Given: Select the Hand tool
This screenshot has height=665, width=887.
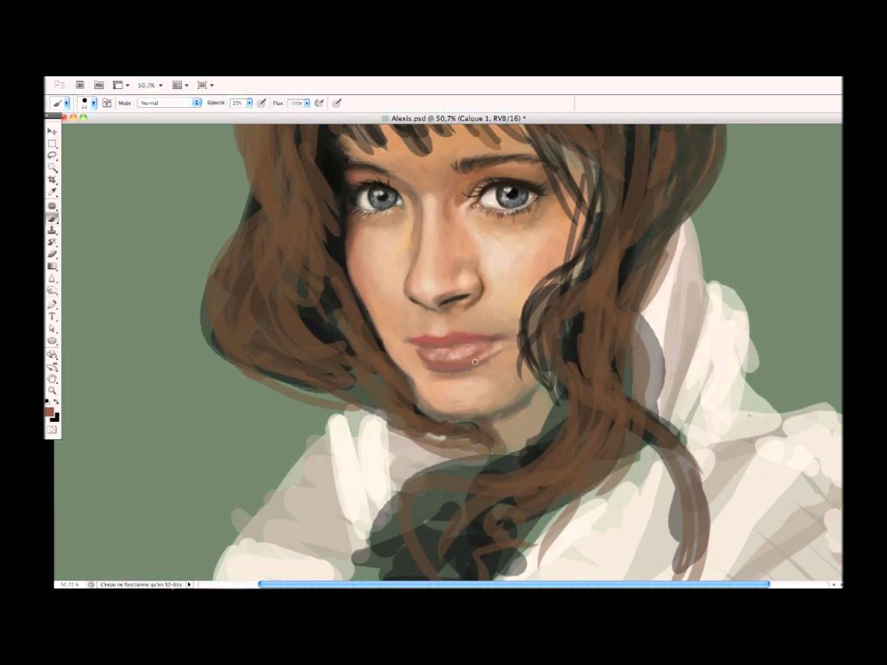Looking at the screenshot, I should tap(52, 378).
